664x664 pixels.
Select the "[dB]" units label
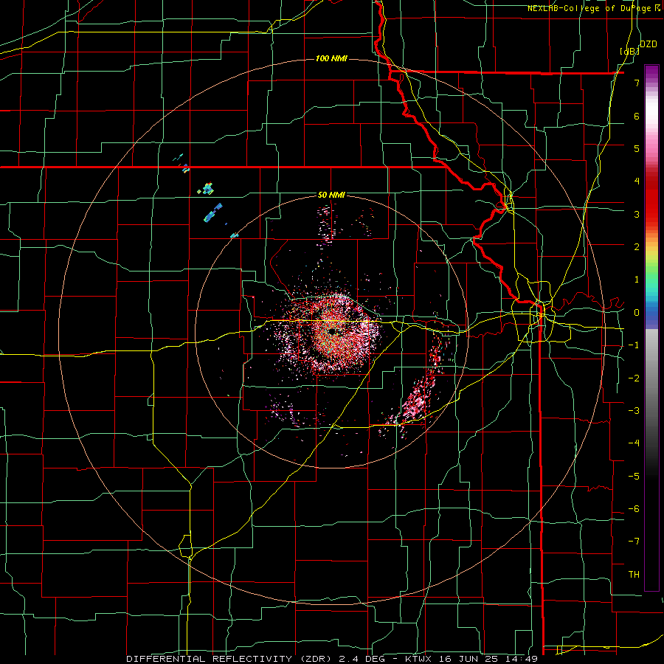(x=630, y=51)
